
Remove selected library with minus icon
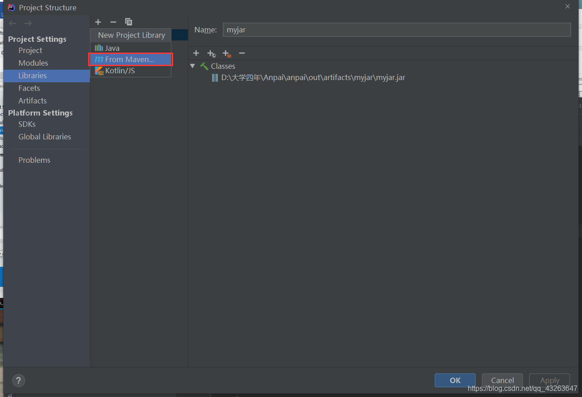click(x=113, y=22)
